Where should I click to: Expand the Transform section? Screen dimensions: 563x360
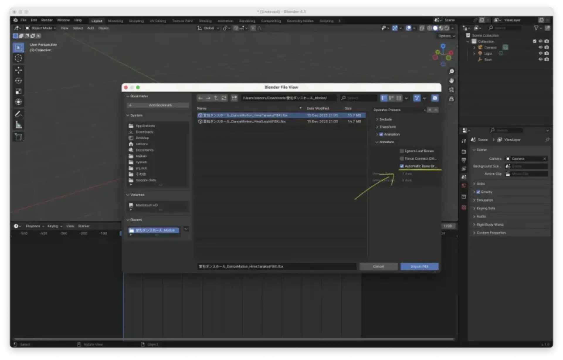pos(387,127)
